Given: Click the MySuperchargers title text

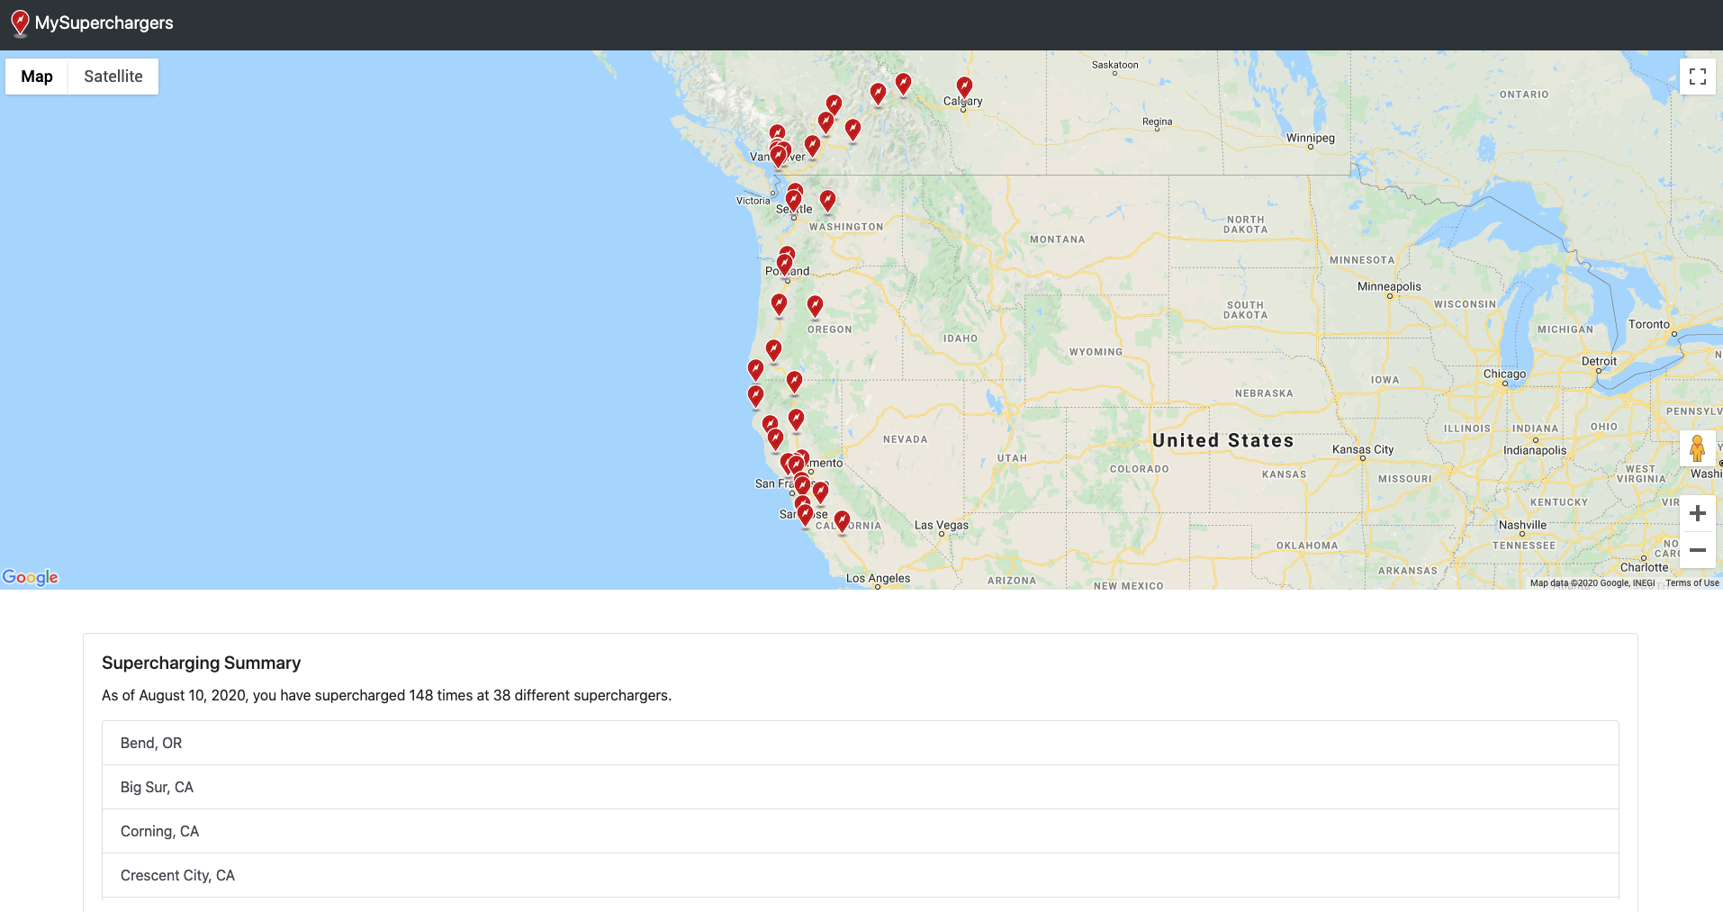Looking at the screenshot, I should 104,23.
